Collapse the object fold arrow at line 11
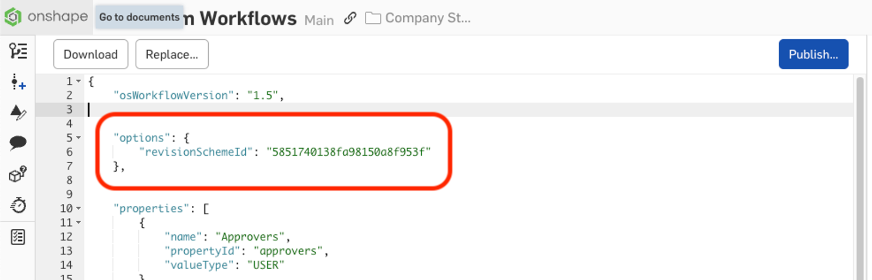Image resolution: width=872 pixels, height=280 pixels. click(x=78, y=223)
